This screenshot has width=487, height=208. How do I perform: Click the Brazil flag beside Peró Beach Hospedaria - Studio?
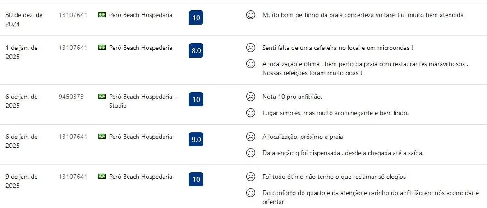click(x=102, y=97)
